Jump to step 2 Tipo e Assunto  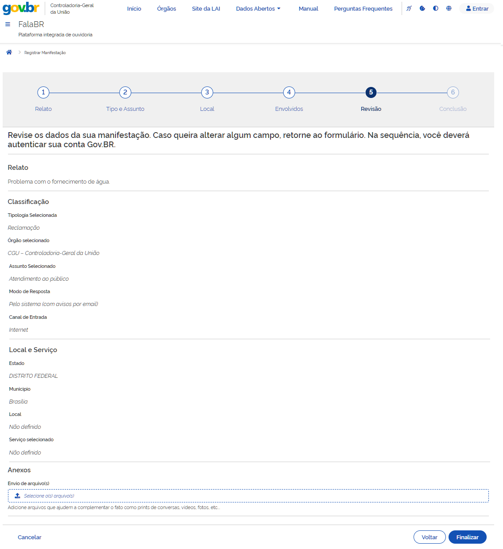[x=125, y=92]
